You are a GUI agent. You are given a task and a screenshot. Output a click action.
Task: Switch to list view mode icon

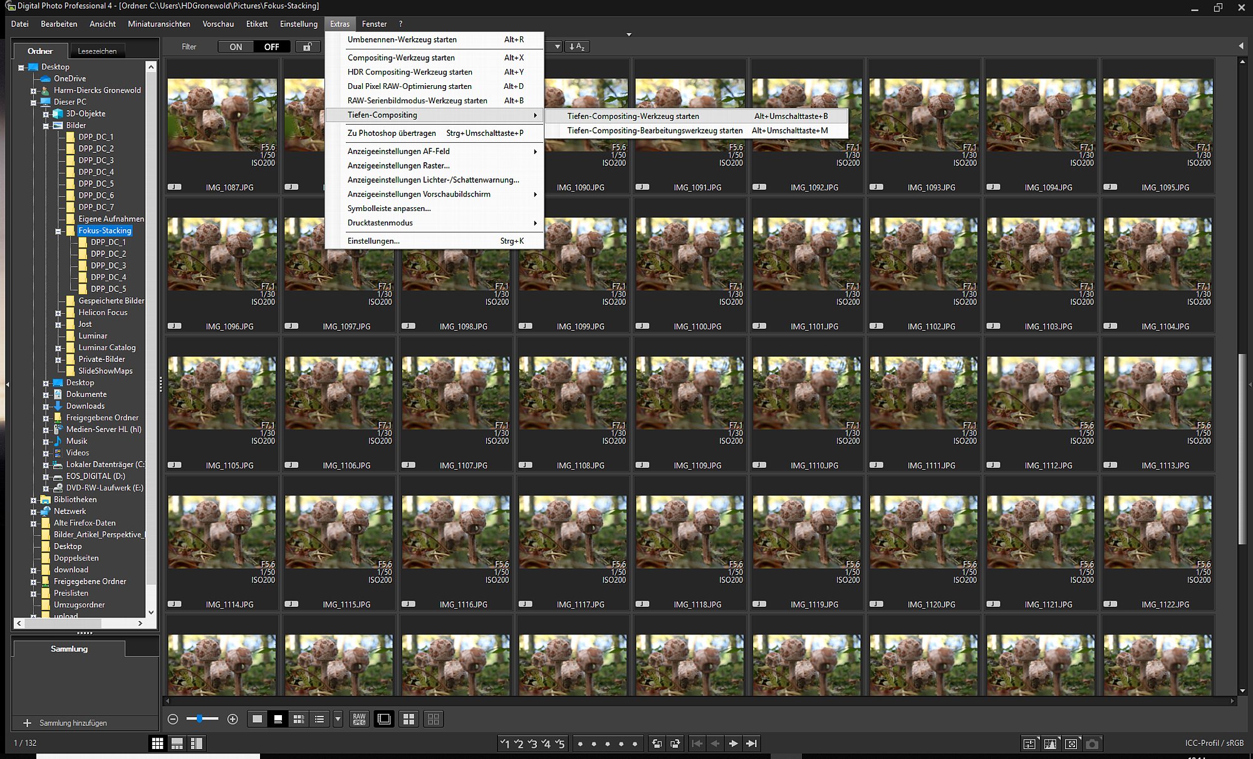(320, 719)
